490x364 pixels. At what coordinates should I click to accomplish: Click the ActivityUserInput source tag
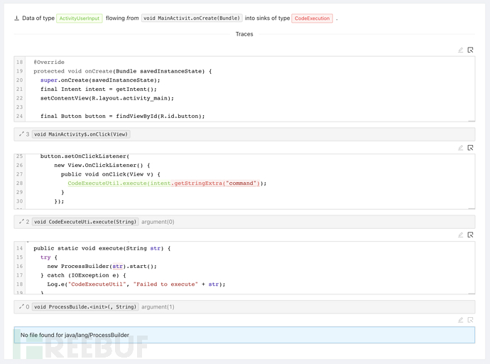pyautogui.click(x=80, y=18)
